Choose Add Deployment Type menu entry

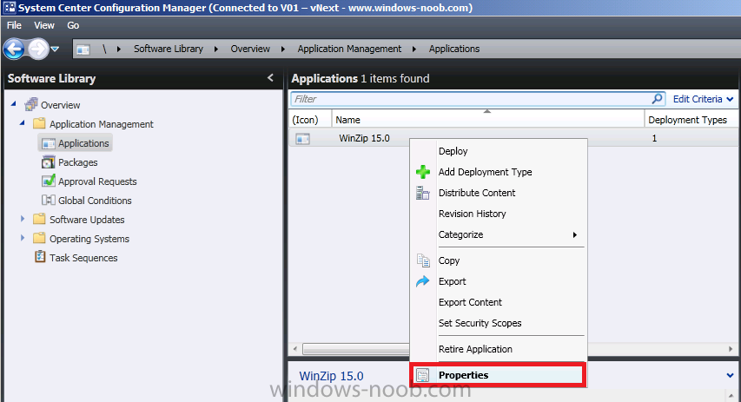485,172
